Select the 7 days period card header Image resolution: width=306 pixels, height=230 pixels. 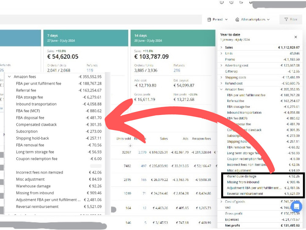pyautogui.click(x=86, y=38)
